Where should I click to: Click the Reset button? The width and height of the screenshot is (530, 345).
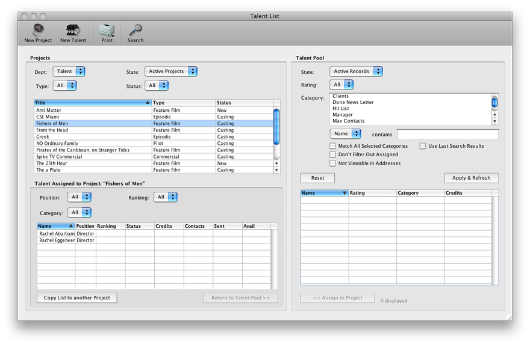point(317,178)
